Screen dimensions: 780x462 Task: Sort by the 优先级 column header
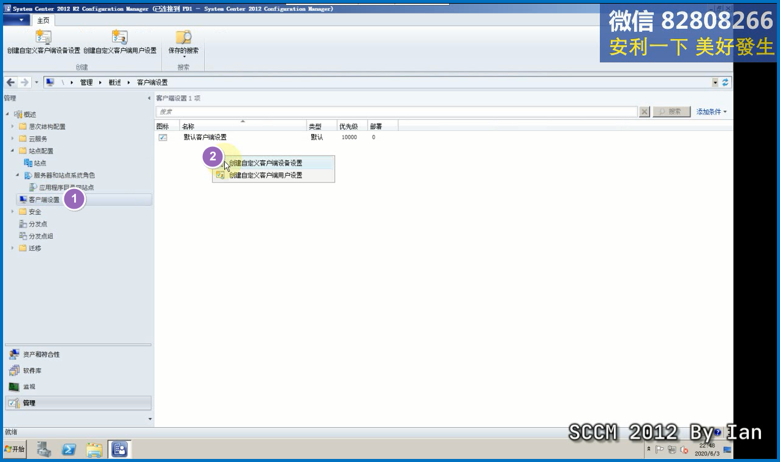(x=352, y=126)
